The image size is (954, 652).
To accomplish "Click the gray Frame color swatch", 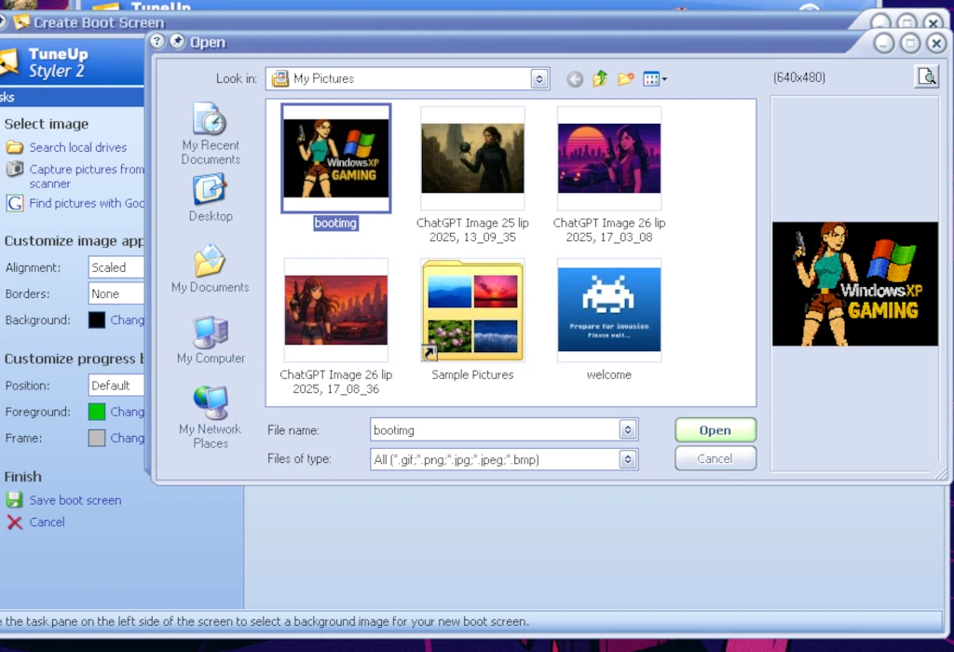I will point(97,438).
